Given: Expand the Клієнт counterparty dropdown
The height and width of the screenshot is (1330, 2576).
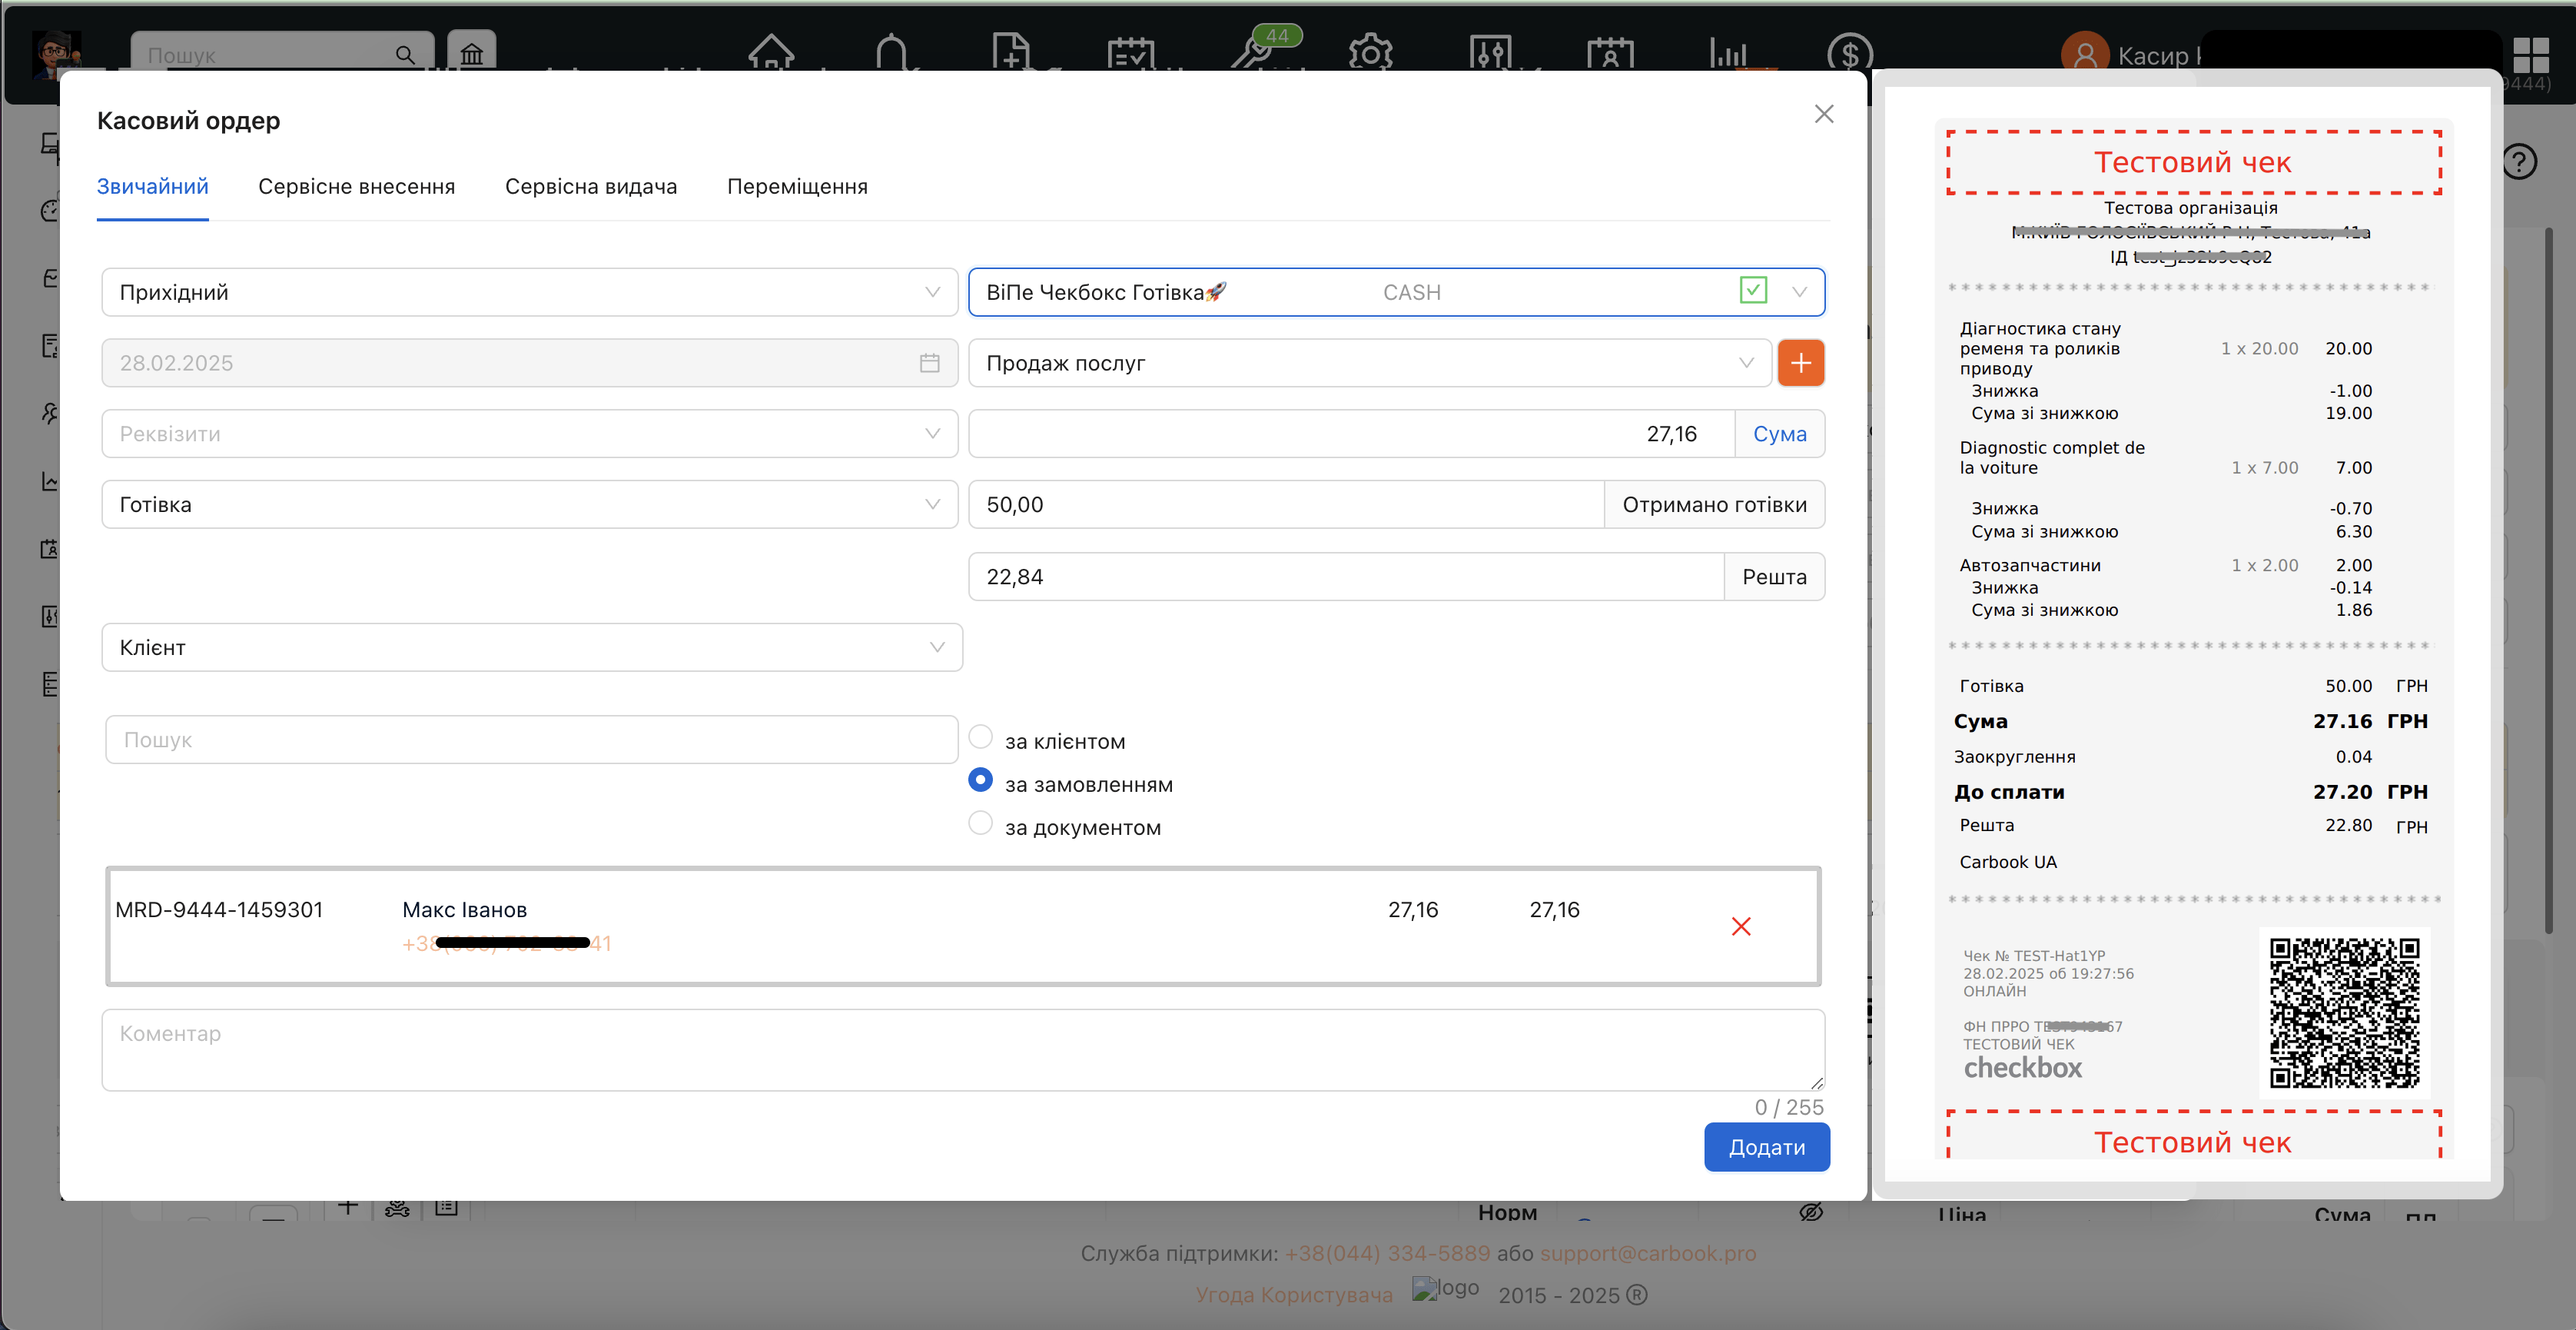Looking at the screenshot, I should pos(531,647).
